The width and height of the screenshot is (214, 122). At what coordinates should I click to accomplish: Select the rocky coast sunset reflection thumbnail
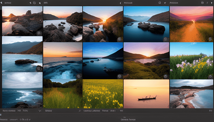coord(22,21)
